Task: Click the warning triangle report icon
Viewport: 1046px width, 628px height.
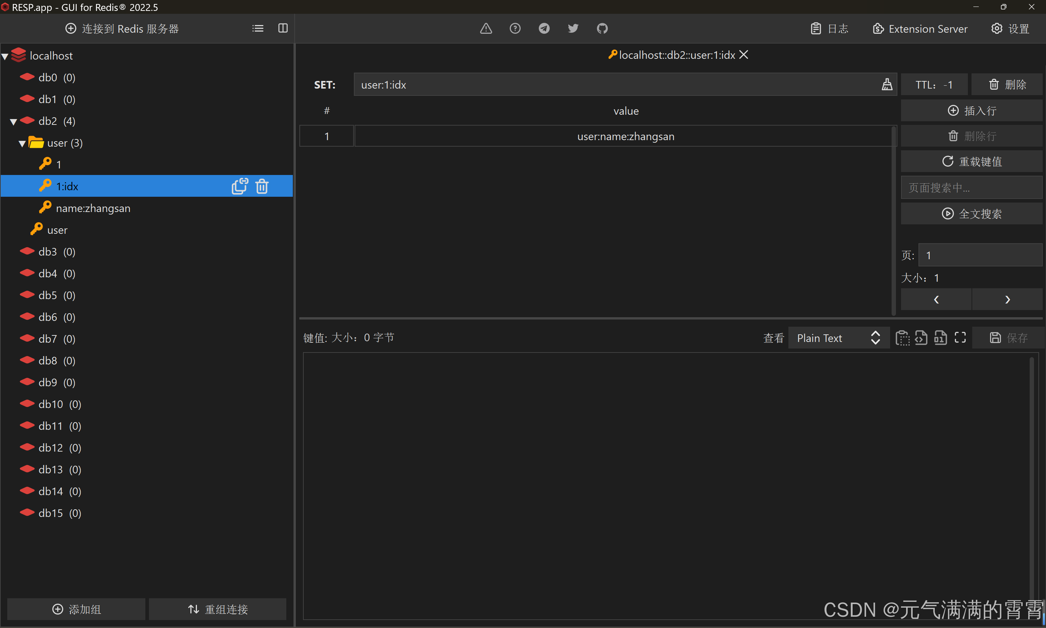Action: [486, 28]
